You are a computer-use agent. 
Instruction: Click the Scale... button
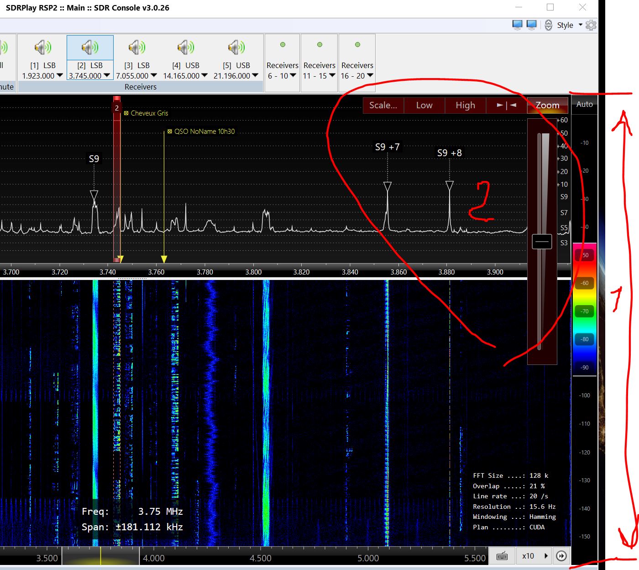(383, 106)
